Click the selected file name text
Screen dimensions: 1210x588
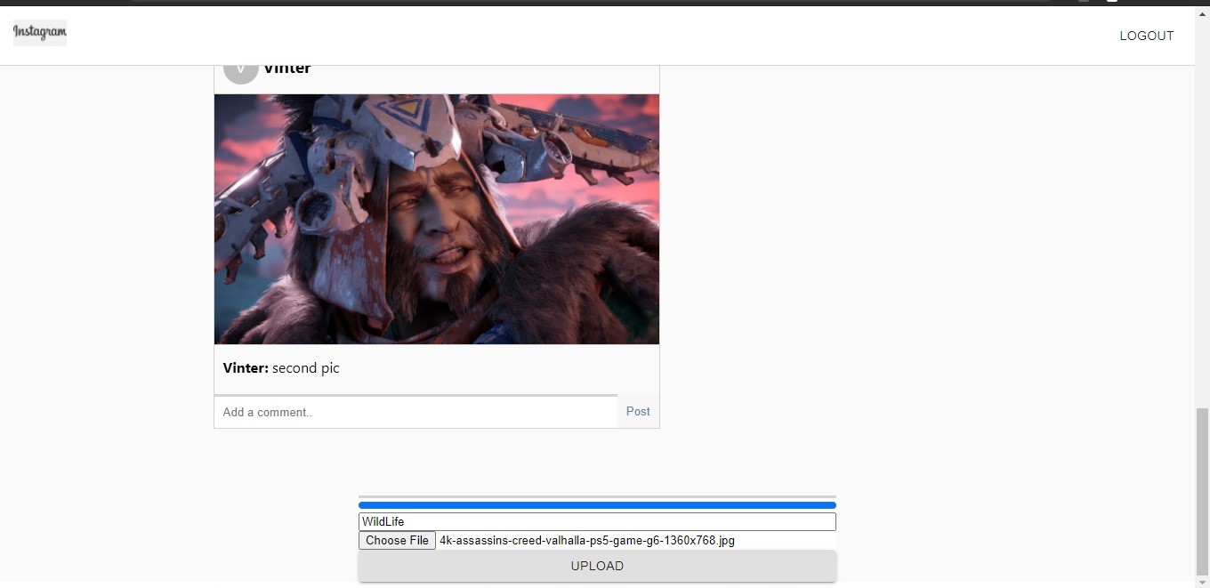pos(587,540)
